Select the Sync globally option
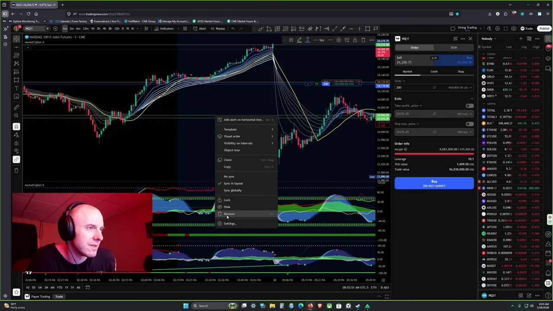Image resolution: width=553 pixels, height=311 pixels. pyautogui.click(x=246, y=190)
